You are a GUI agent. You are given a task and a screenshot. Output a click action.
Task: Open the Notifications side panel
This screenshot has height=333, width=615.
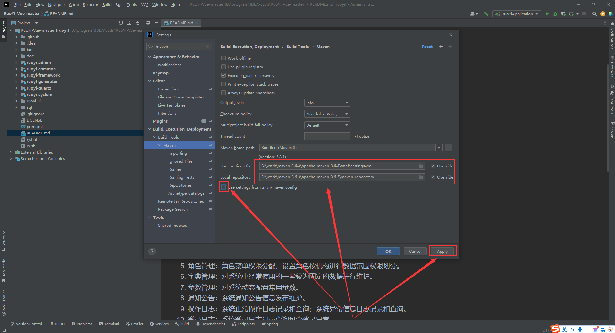[612, 36]
